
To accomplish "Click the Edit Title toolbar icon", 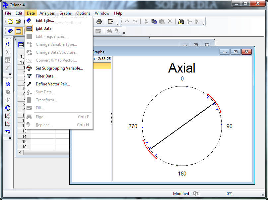I will [x=10, y=31].
